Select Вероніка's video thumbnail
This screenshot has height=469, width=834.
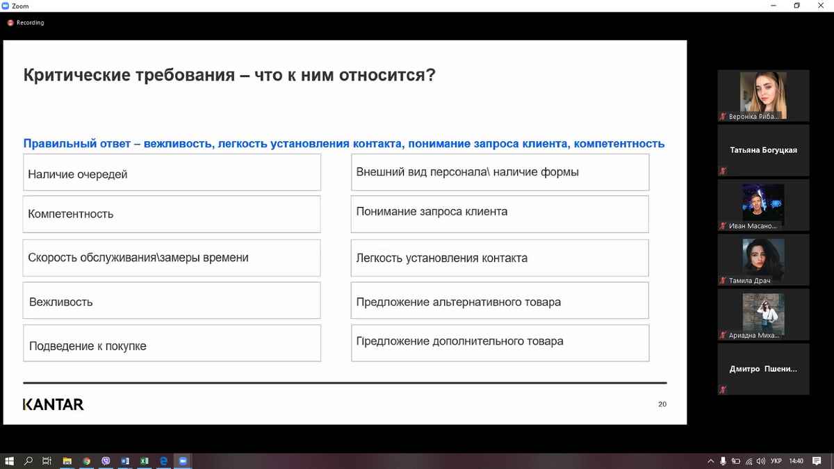pos(763,96)
